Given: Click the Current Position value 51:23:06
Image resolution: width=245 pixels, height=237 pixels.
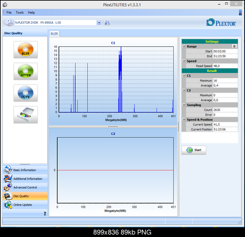Looking at the screenshot, I should click(x=225, y=129).
